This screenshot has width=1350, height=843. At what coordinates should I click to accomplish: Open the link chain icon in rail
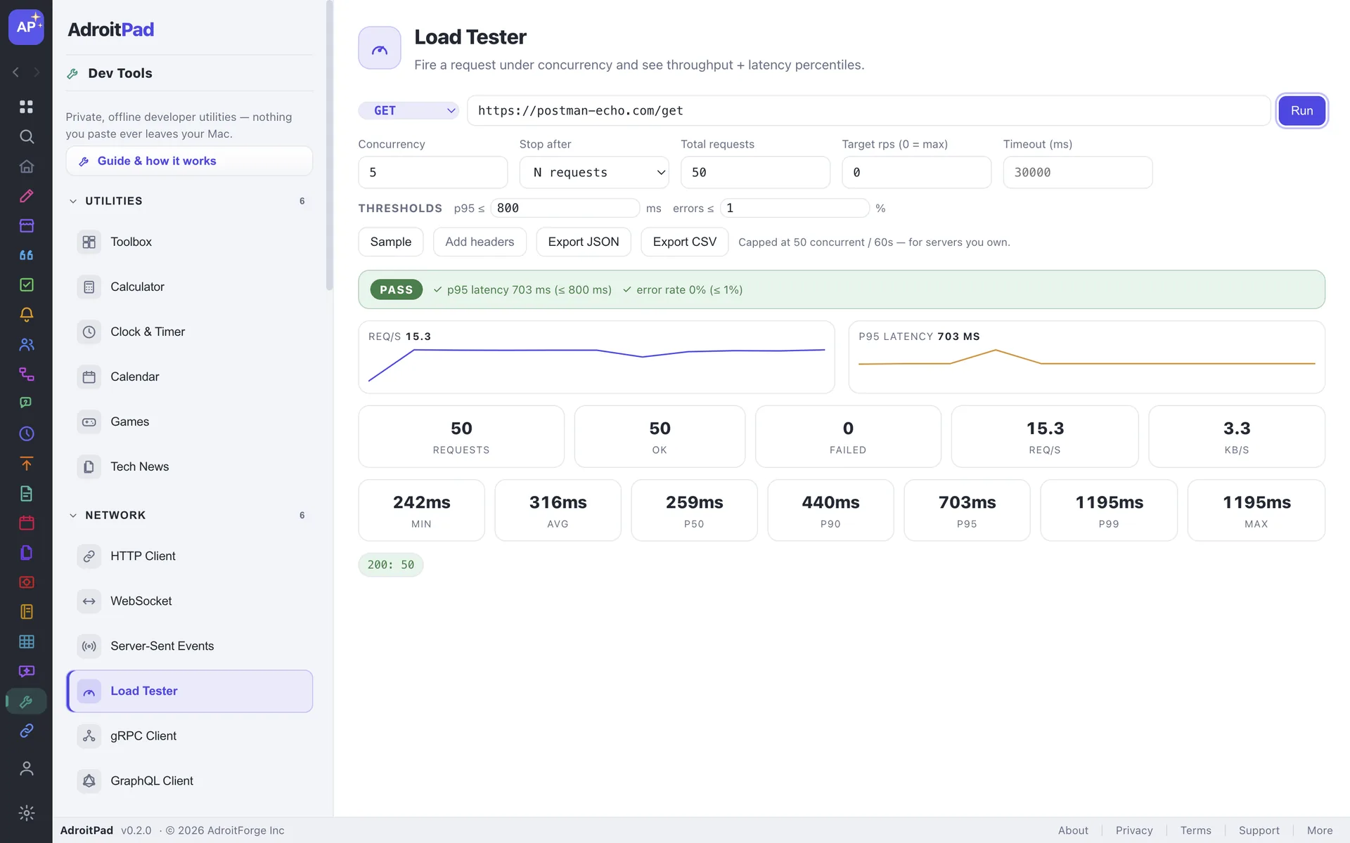26,731
